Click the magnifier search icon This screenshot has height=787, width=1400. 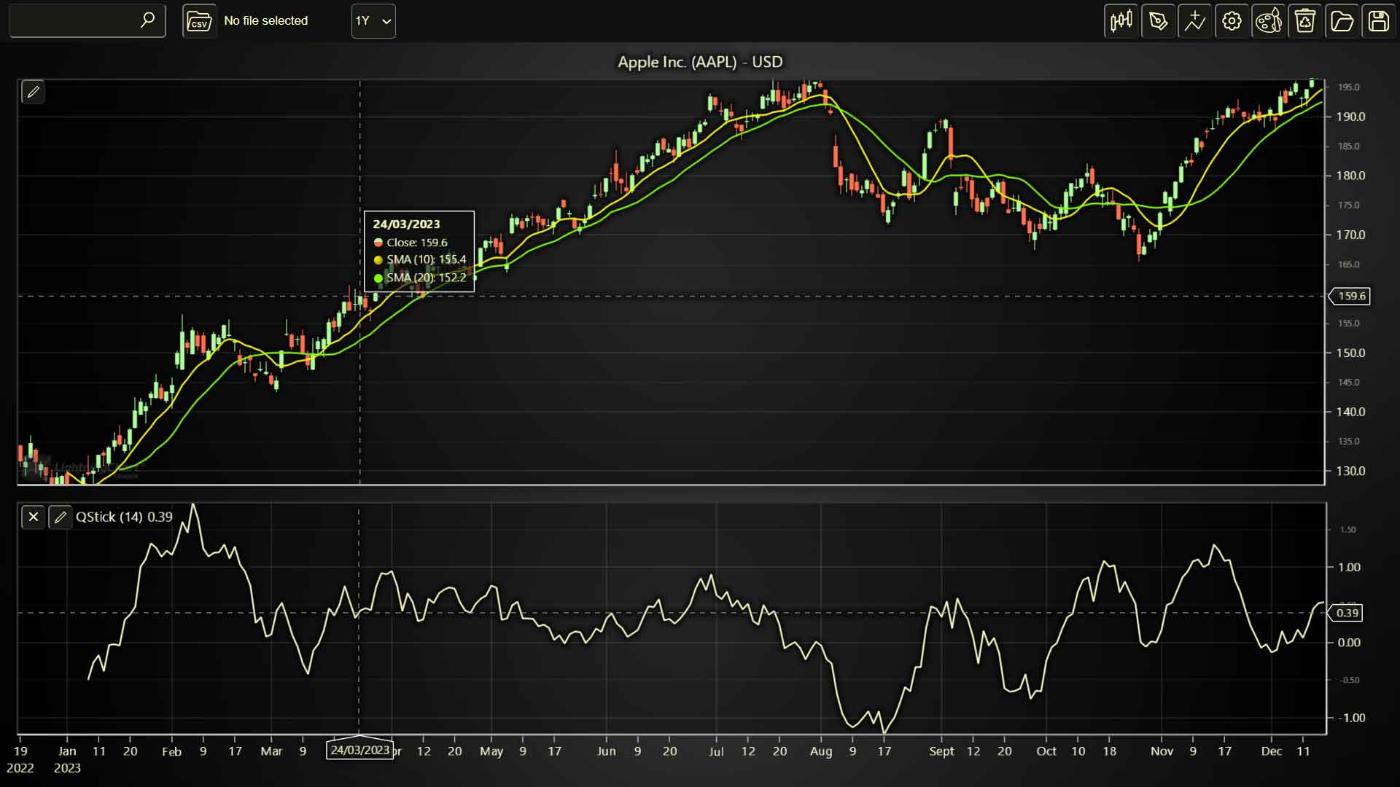coord(147,20)
